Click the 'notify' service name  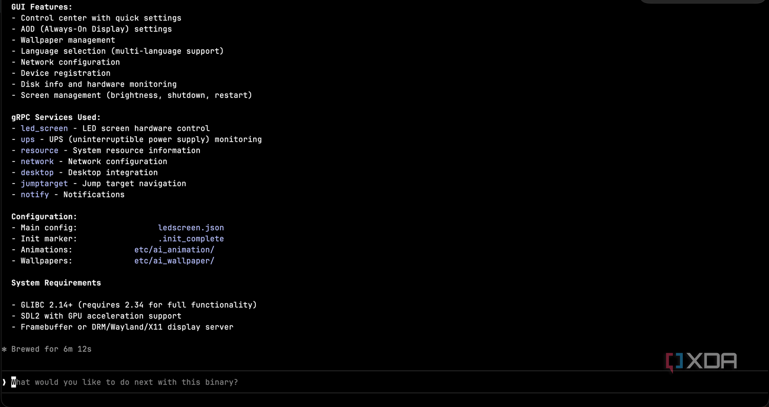tap(35, 194)
